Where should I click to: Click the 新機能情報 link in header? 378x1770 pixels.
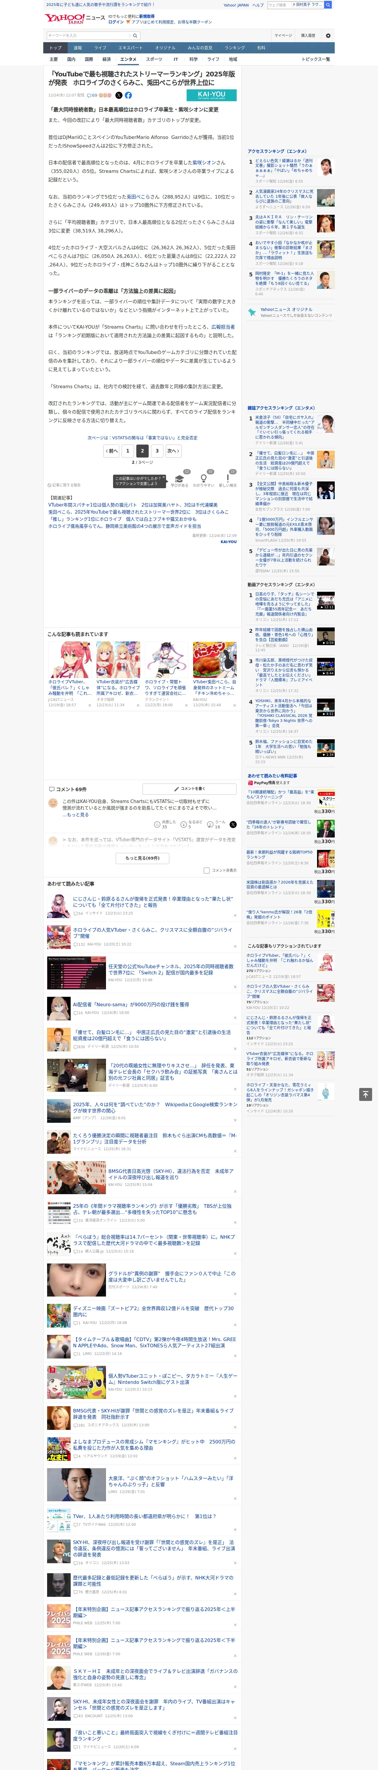(x=147, y=17)
